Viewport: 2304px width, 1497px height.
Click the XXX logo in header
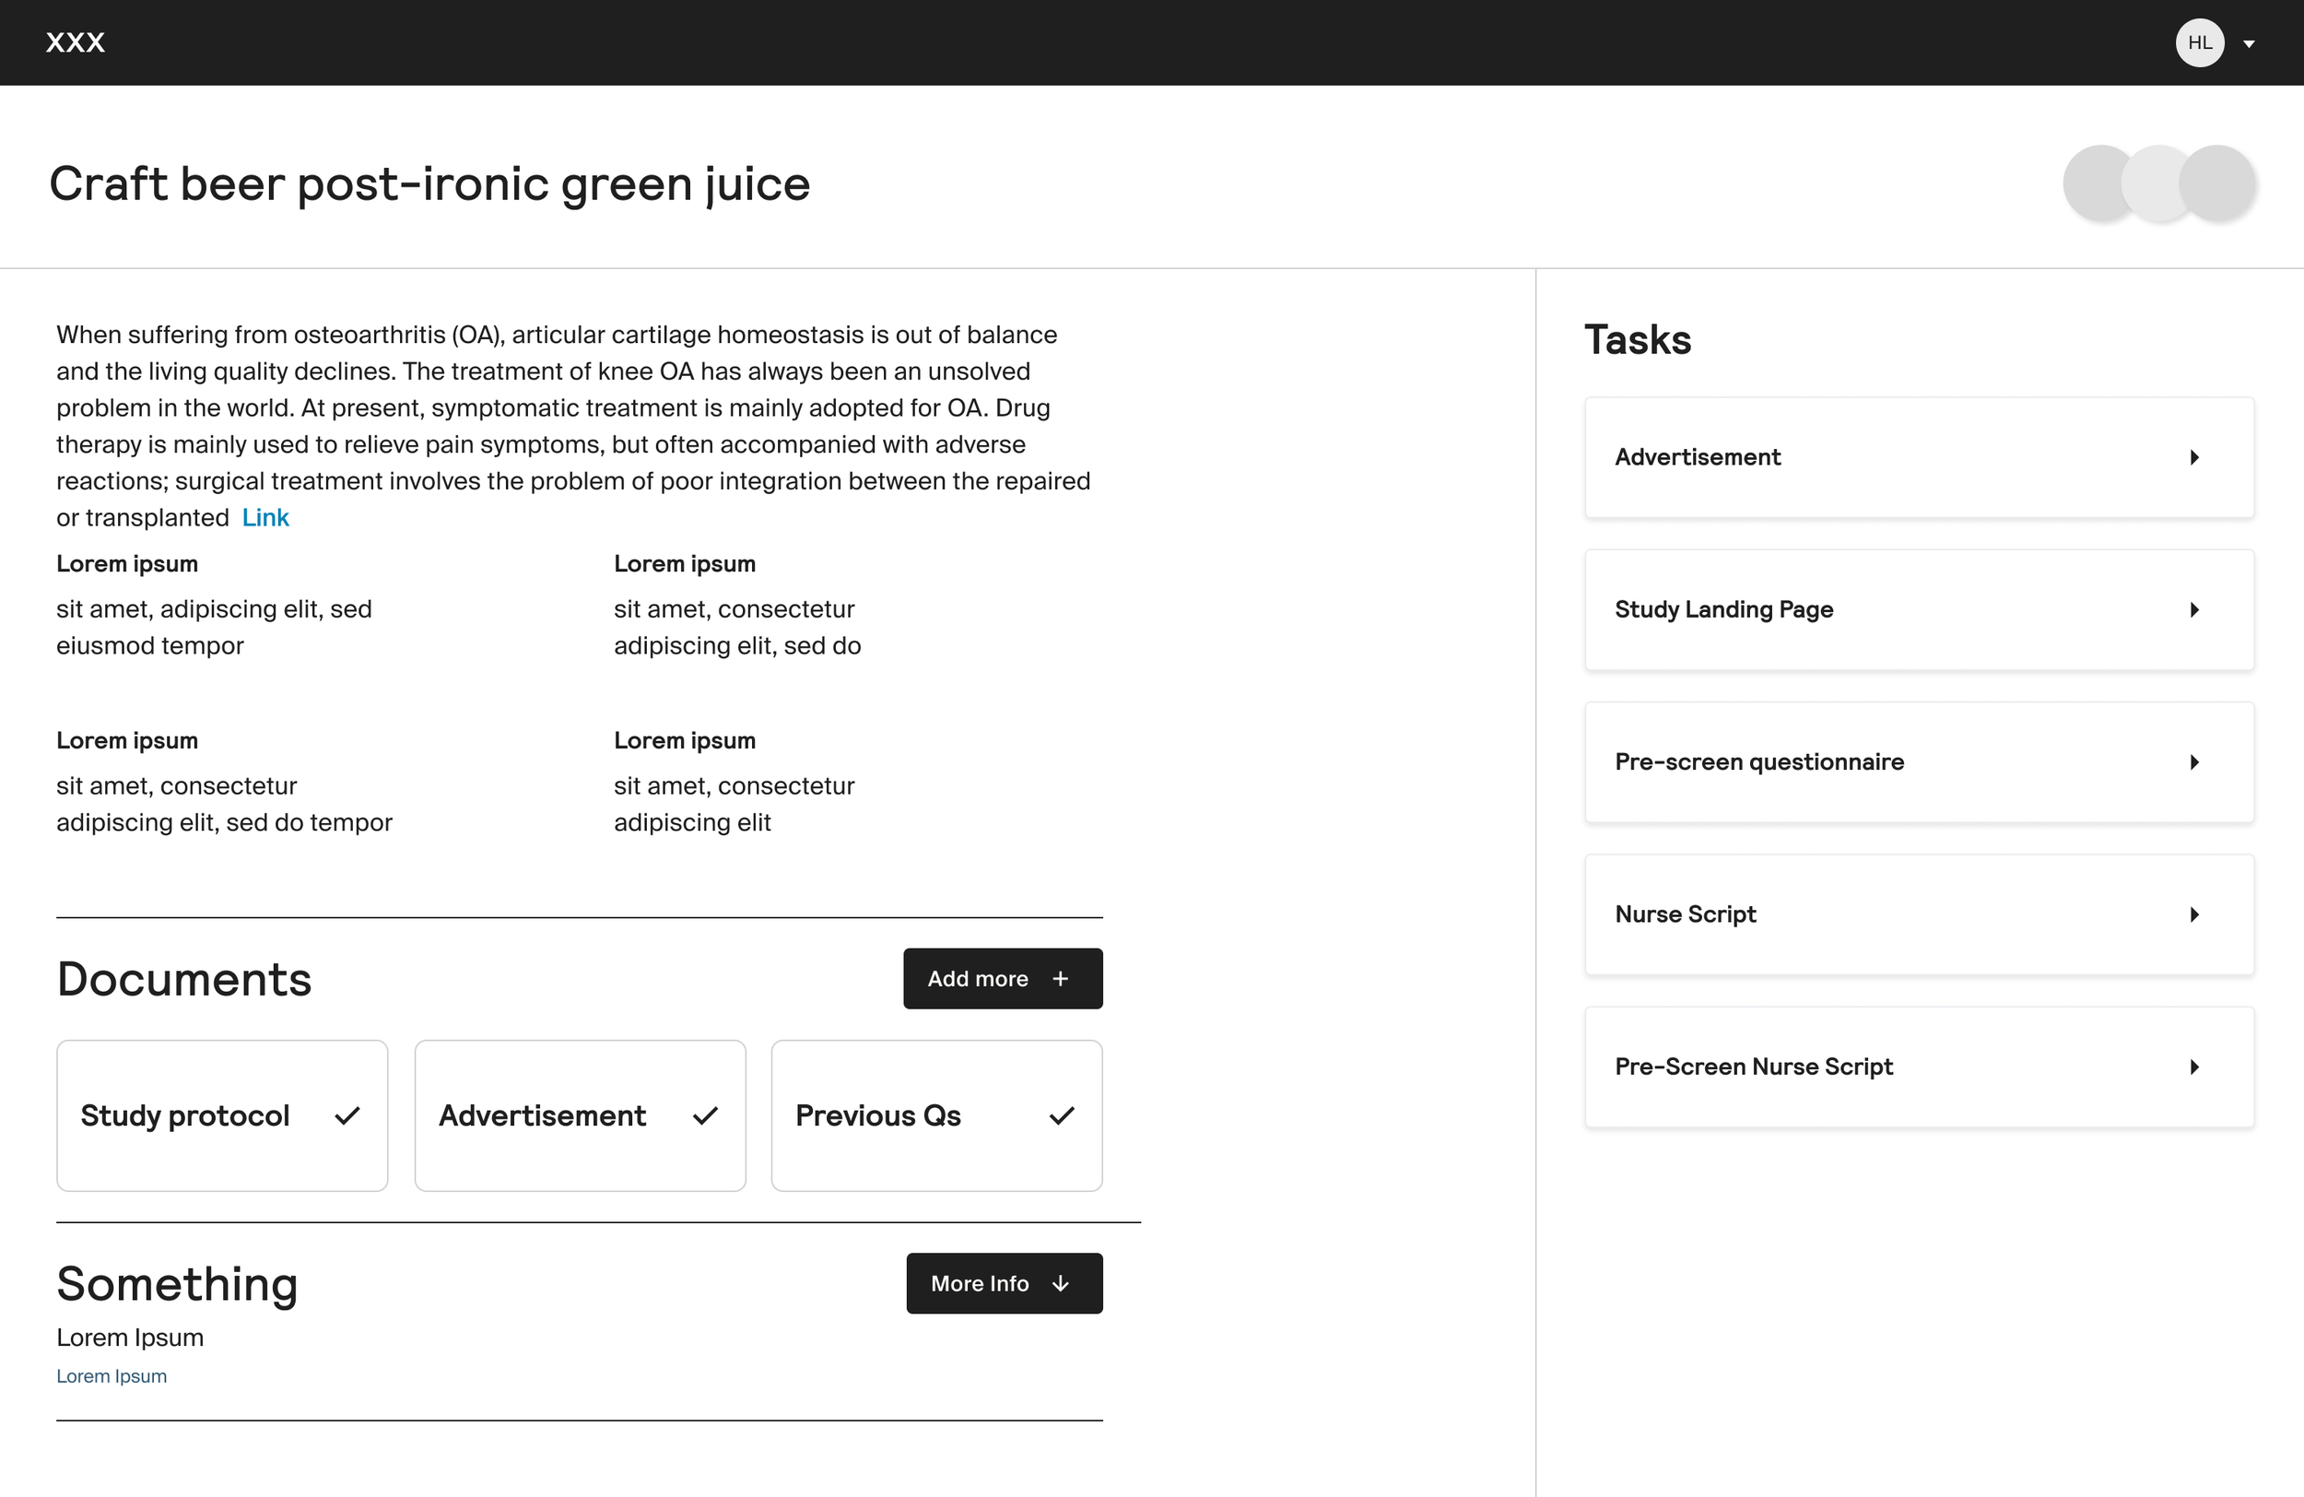click(76, 42)
